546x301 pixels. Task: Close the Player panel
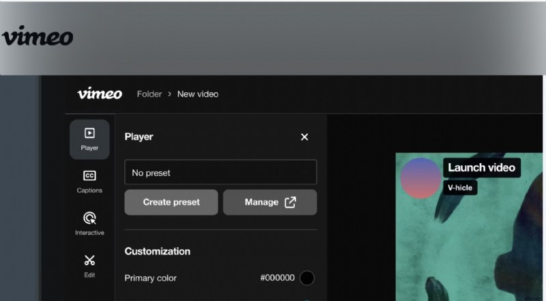(304, 137)
